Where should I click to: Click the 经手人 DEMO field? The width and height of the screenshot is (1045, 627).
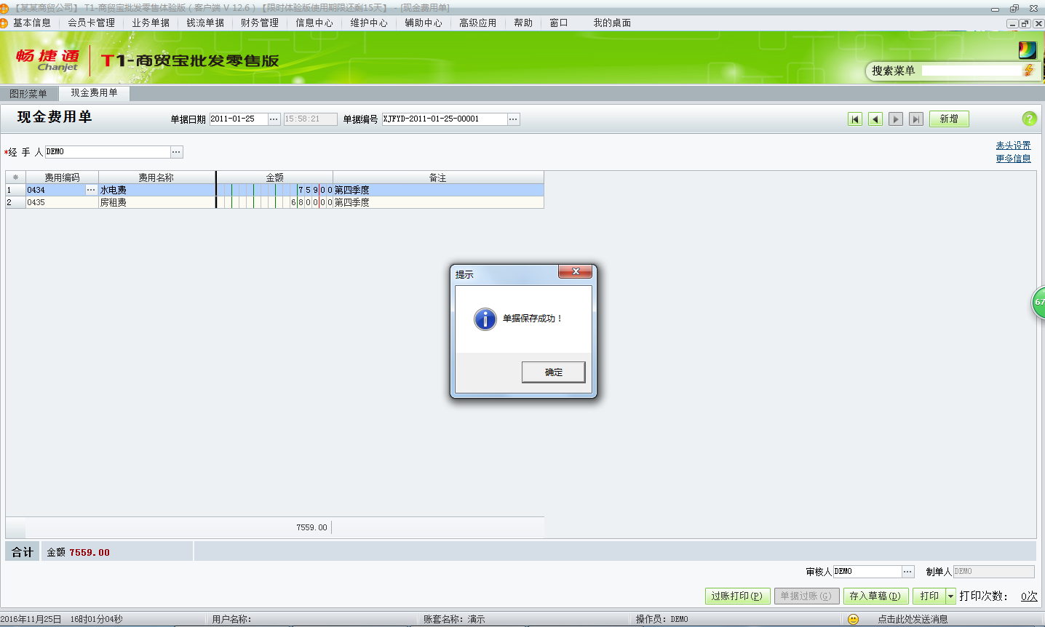pyautogui.click(x=108, y=152)
